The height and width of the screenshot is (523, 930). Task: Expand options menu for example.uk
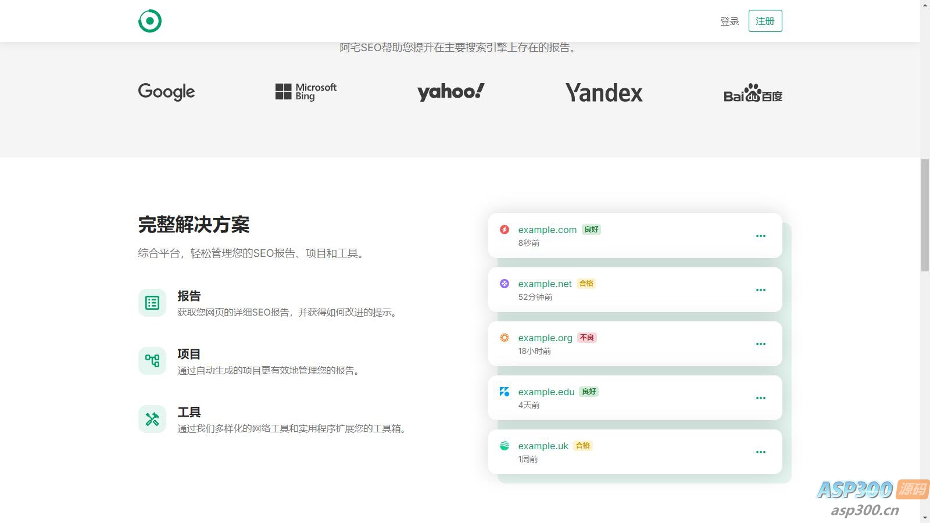pos(760,452)
